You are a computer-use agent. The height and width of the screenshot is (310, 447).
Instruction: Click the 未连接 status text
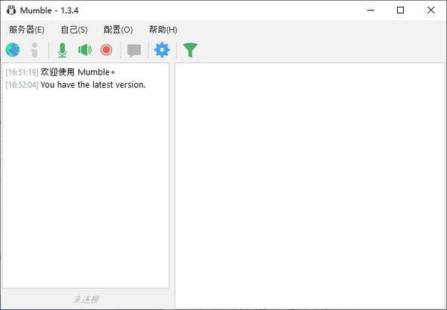pyautogui.click(x=86, y=300)
